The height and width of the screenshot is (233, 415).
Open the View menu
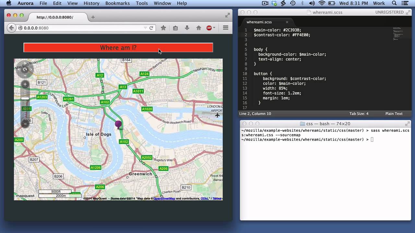point(73,3)
